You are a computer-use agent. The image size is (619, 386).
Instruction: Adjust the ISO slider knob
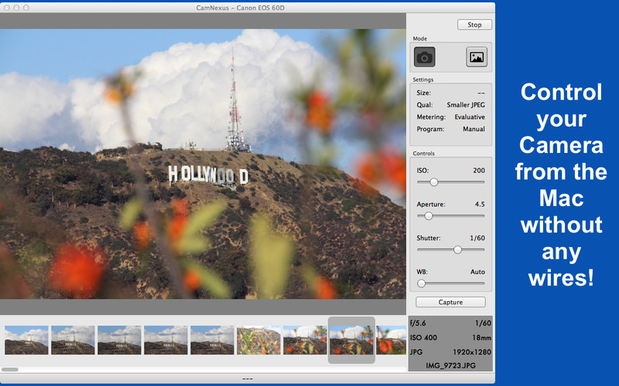(434, 182)
